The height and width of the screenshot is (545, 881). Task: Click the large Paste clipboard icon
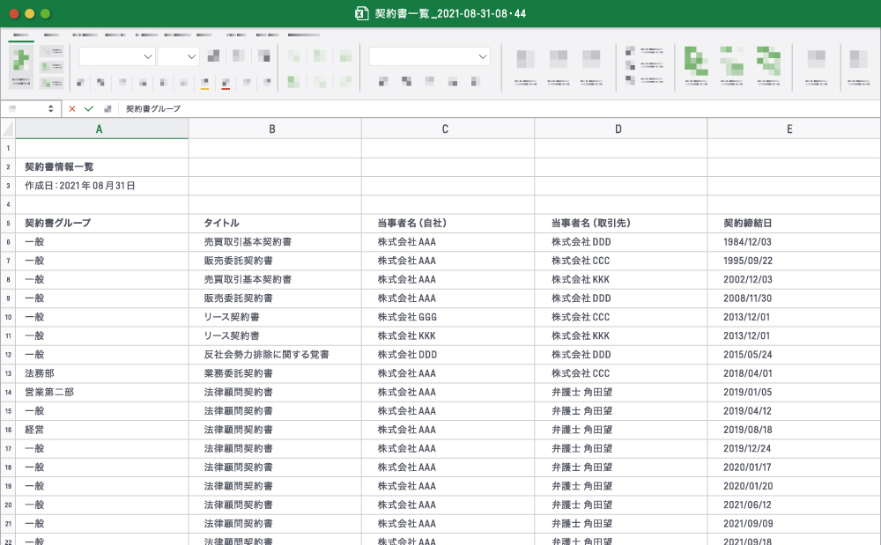[22, 62]
